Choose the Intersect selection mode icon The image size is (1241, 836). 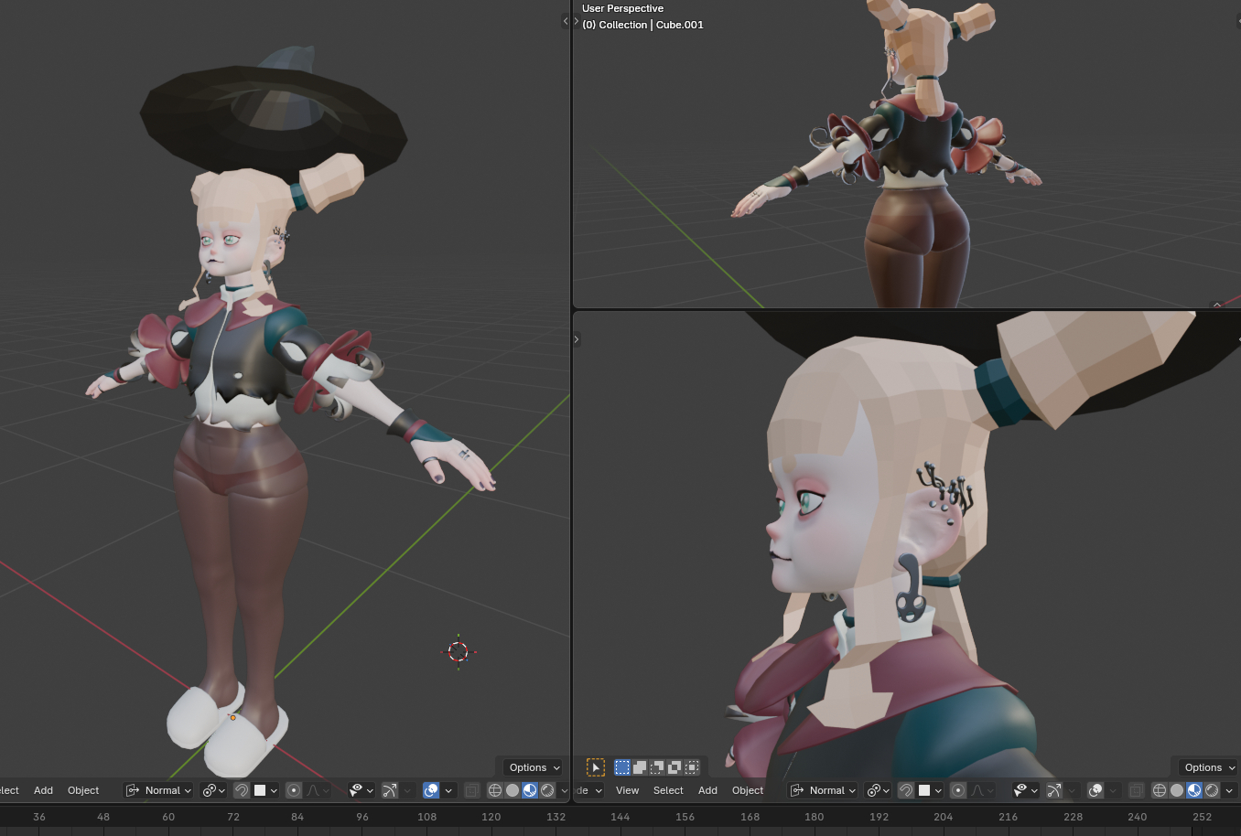point(692,767)
